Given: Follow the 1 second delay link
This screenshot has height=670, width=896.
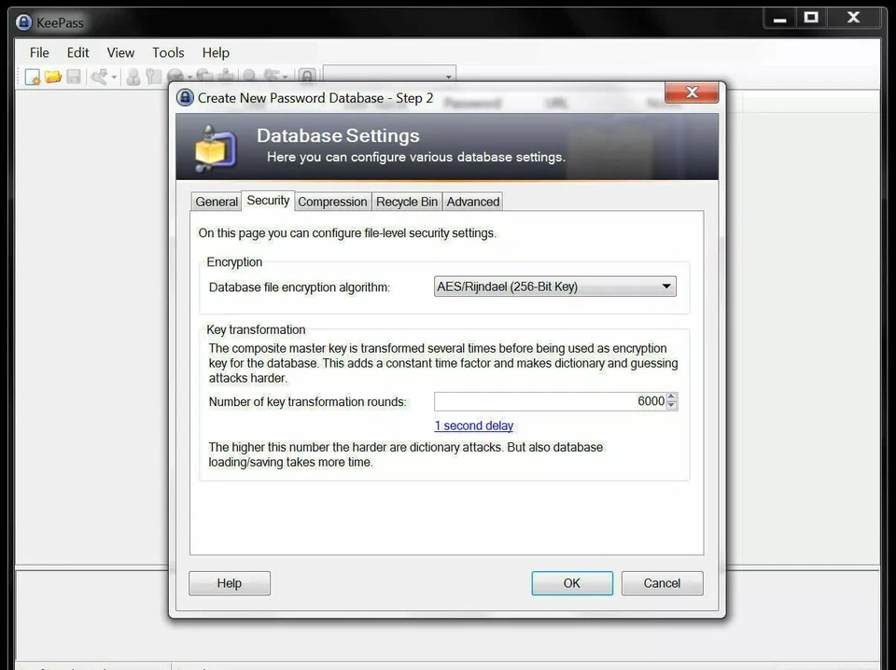Looking at the screenshot, I should pos(473,426).
